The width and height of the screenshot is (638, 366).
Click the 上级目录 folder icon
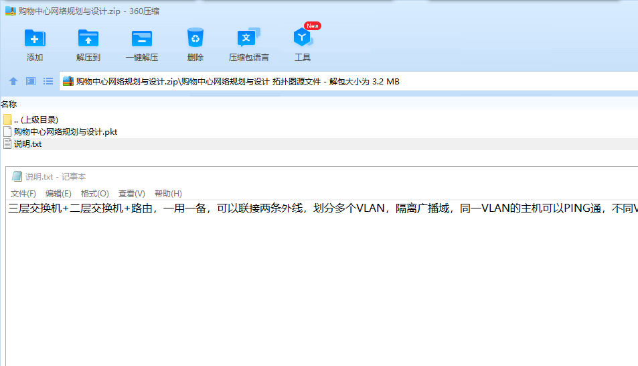coord(7,119)
